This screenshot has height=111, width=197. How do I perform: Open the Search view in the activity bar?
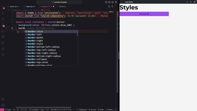pyautogui.click(x=3, y=13)
